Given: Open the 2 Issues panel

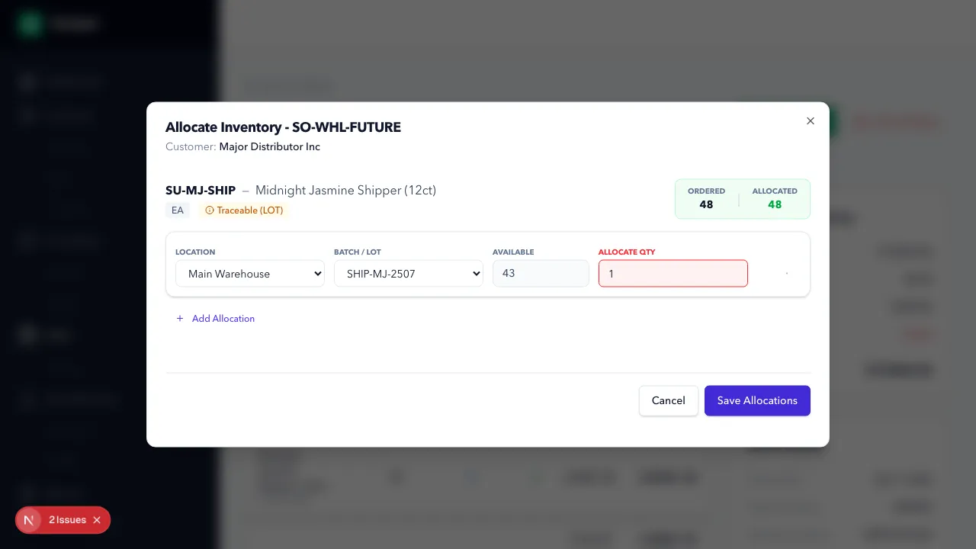Looking at the screenshot, I should tap(67, 519).
